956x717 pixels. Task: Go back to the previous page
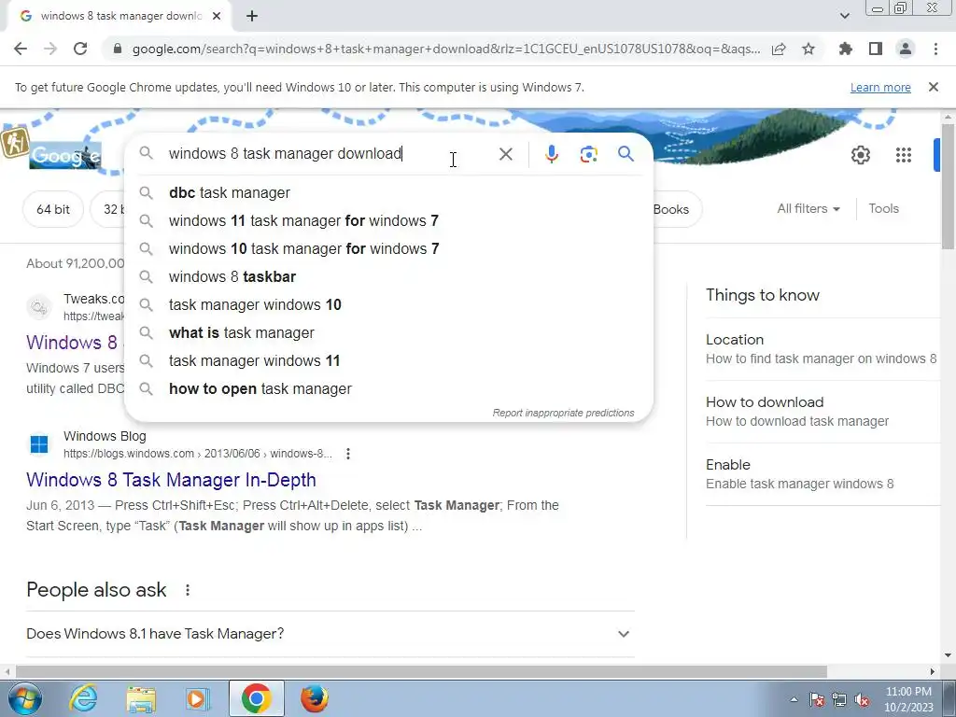tap(21, 49)
